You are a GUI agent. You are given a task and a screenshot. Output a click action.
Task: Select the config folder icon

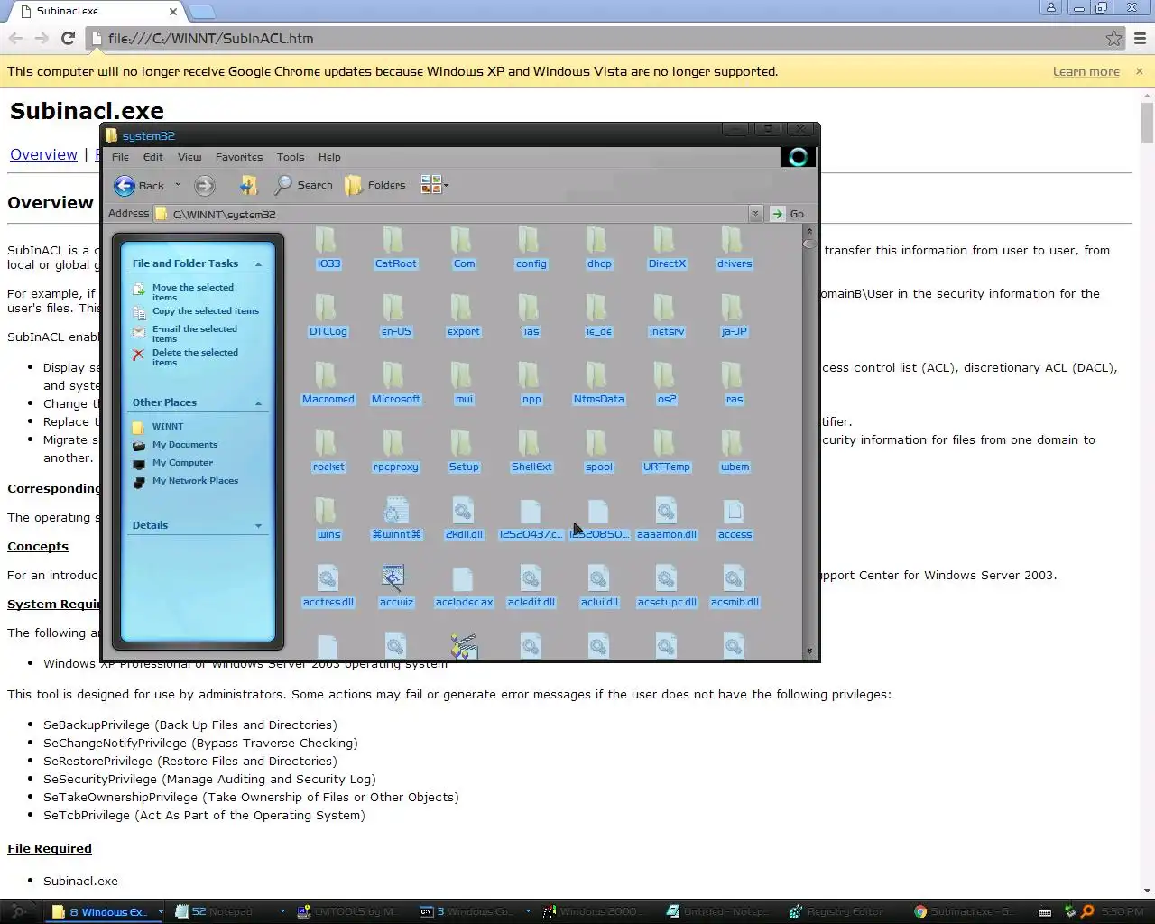tap(531, 240)
